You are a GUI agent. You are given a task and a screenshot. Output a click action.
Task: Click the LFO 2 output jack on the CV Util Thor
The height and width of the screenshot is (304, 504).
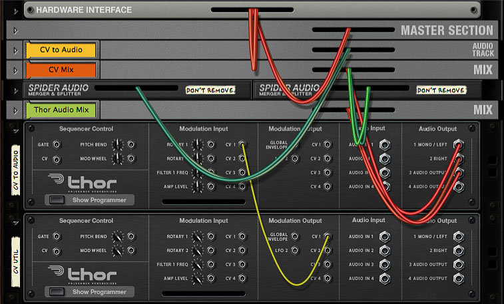click(x=295, y=251)
